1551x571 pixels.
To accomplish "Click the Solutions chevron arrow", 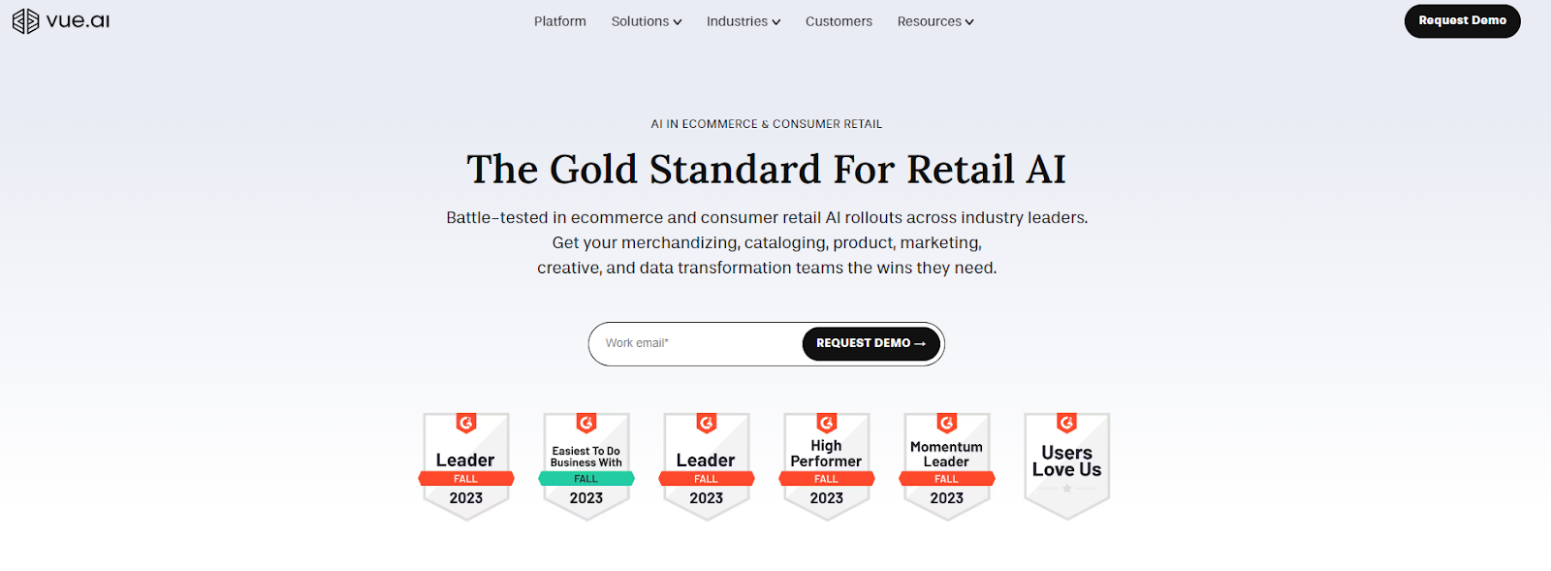I will point(678,22).
